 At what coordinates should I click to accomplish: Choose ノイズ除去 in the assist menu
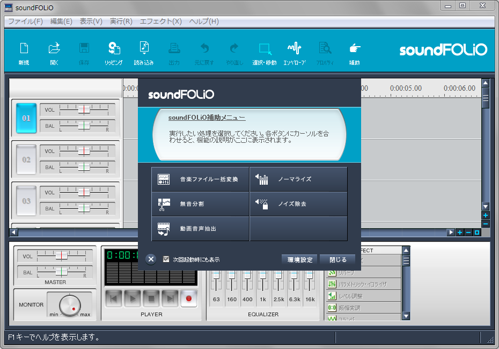pos(298,204)
